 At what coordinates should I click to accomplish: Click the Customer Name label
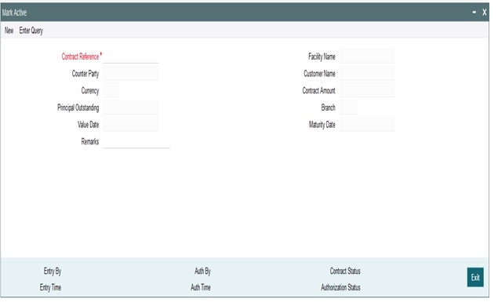click(319, 74)
